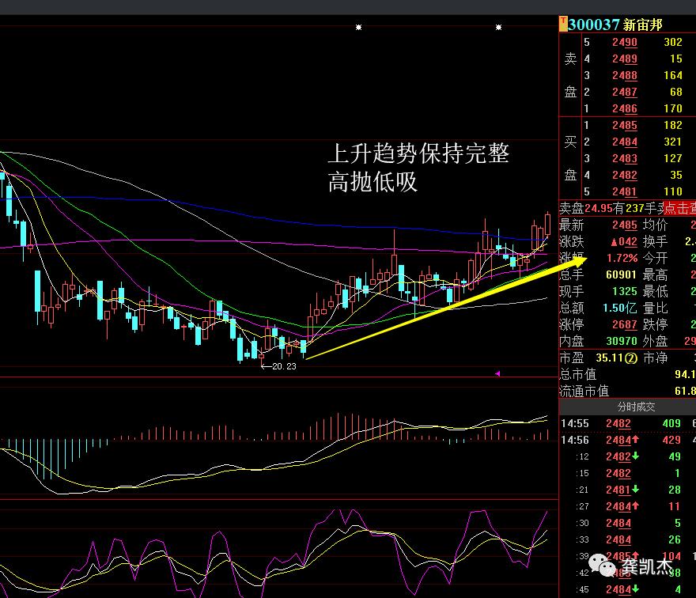This screenshot has width=696, height=598.
Task: Click the 换手 turnover field
Action: (655, 241)
